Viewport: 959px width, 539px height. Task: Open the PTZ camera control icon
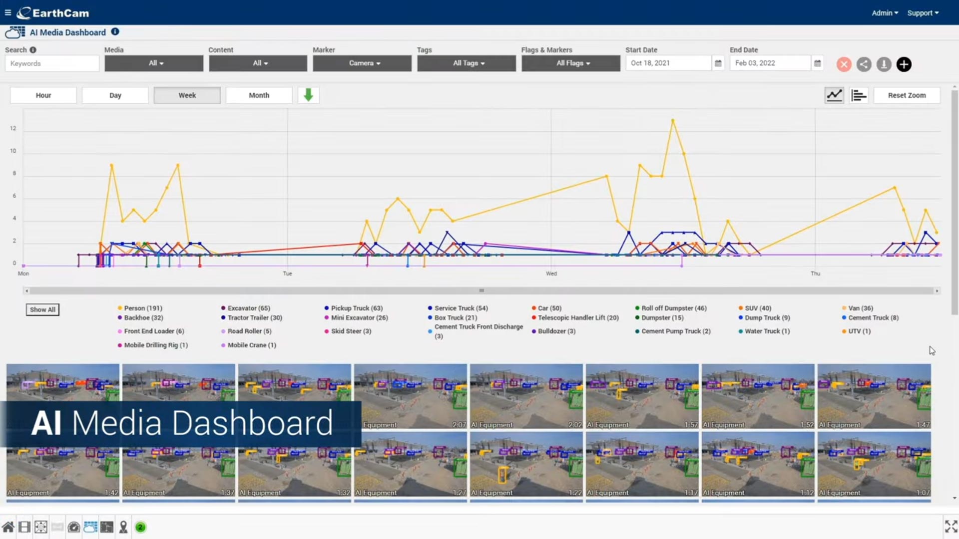point(41,527)
